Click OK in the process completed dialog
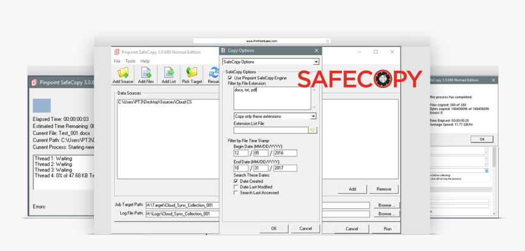Viewport: 525px width, 251px height. click(x=482, y=139)
